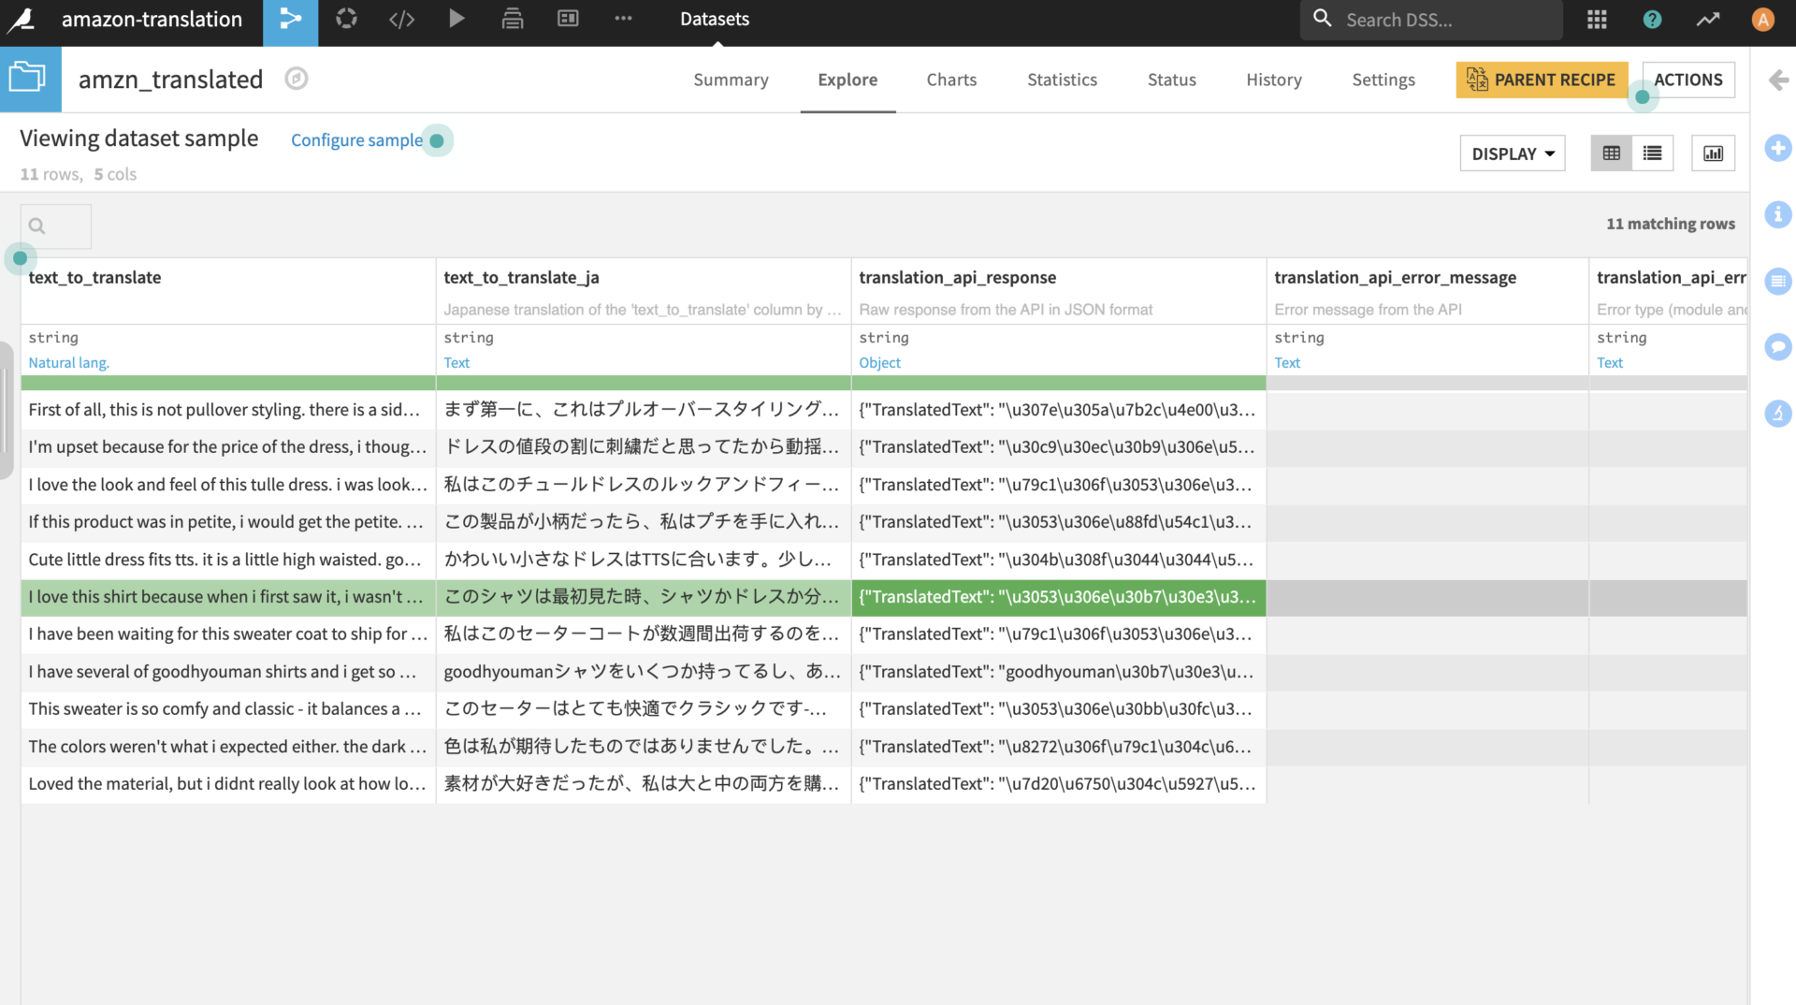Switch to the table view toggle near DISPLAY
This screenshot has height=1005, width=1796.
tap(1611, 153)
